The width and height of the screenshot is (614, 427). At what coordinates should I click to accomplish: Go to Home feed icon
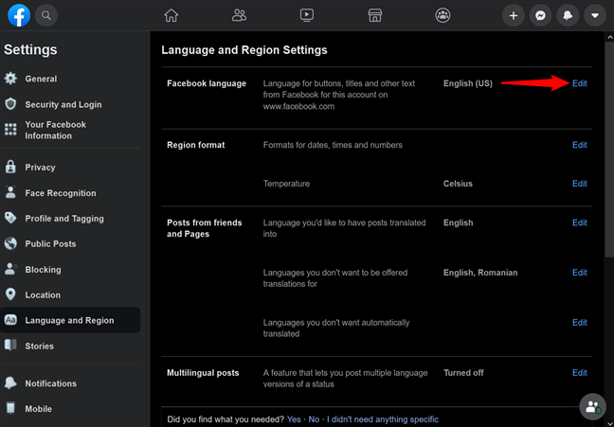pyautogui.click(x=172, y=15)
